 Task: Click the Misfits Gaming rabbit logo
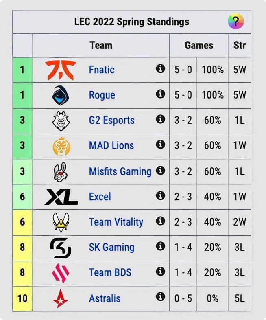pos(61,171)
